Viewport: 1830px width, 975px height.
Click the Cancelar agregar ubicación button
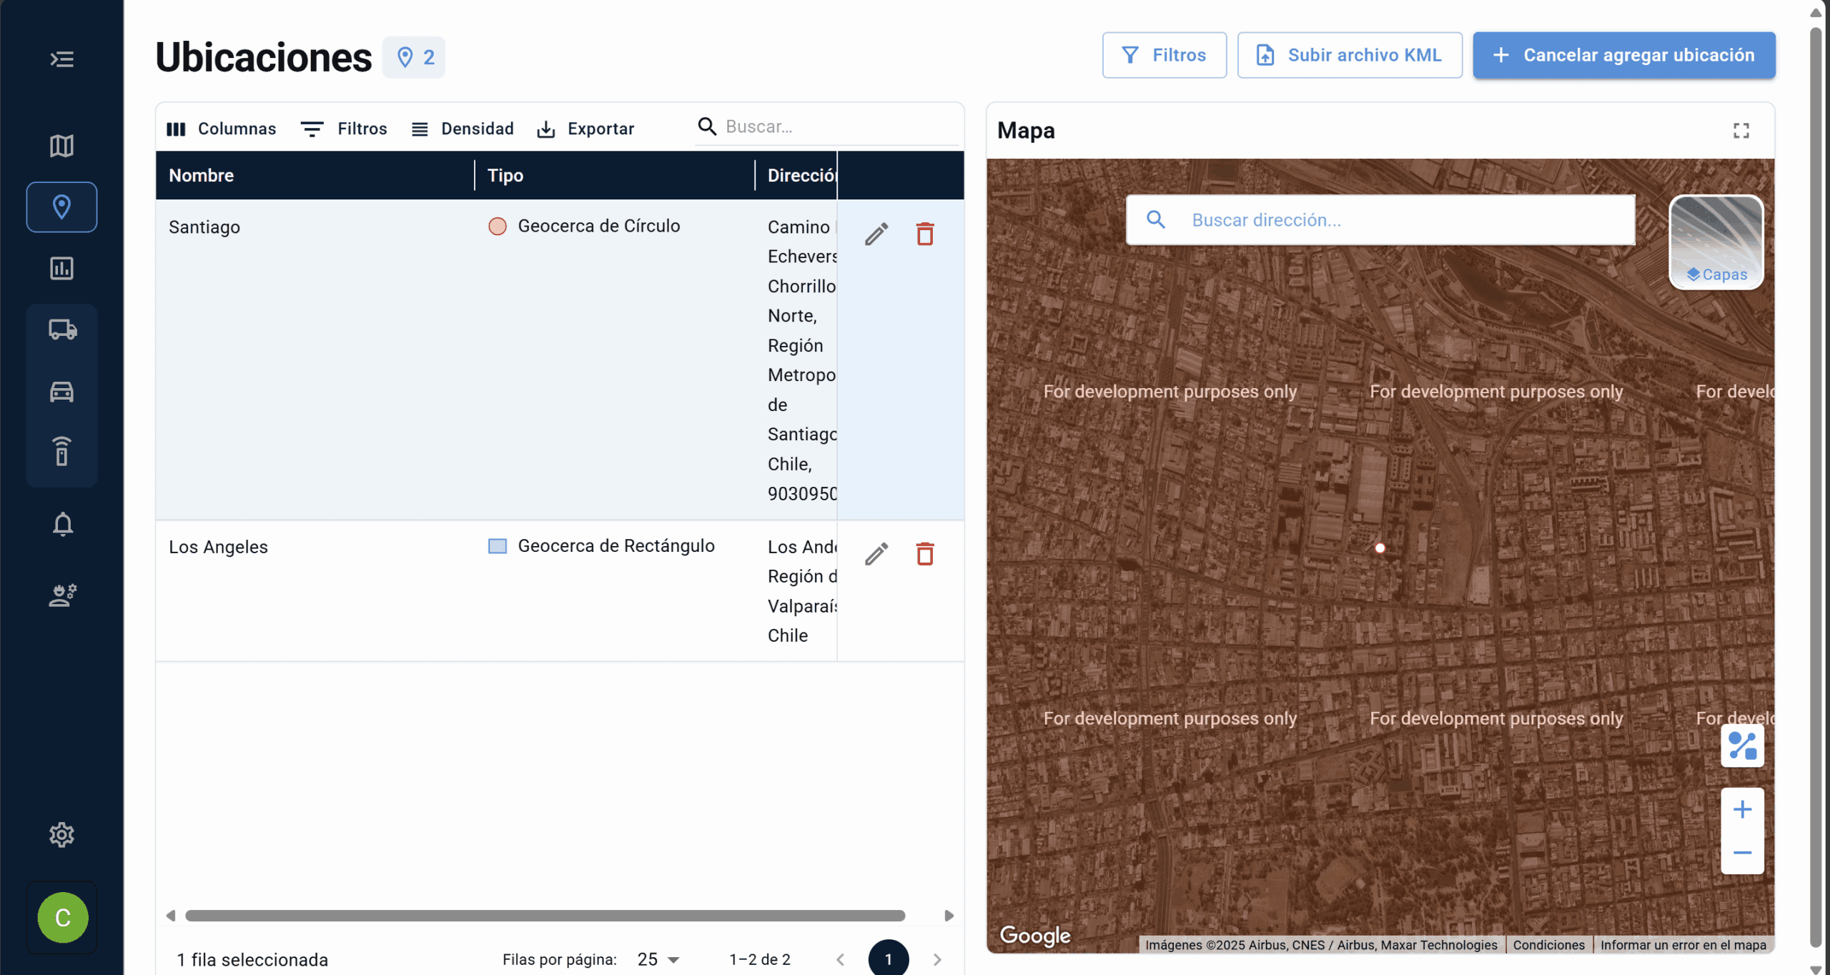[x=1623, y=55]
